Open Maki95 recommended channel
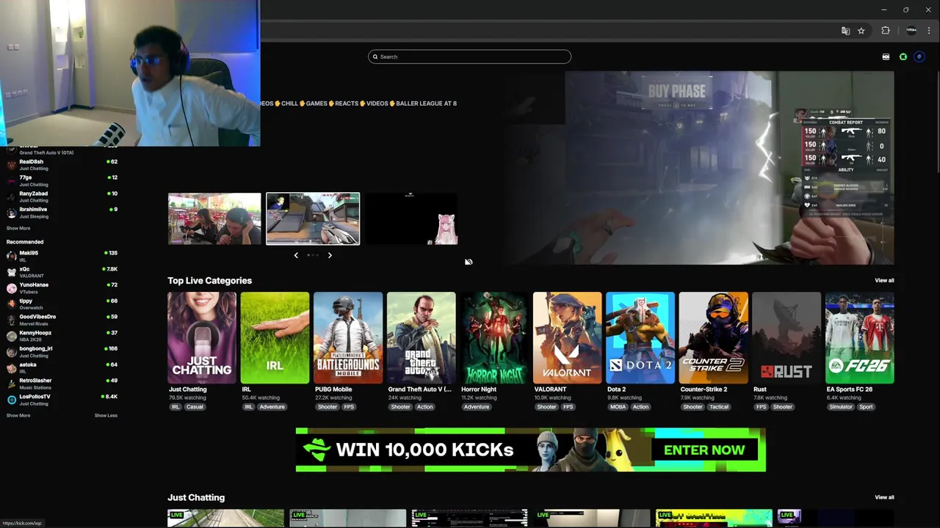Image resolution: width=940 pixels, height=528 pixels. [62, 256]
